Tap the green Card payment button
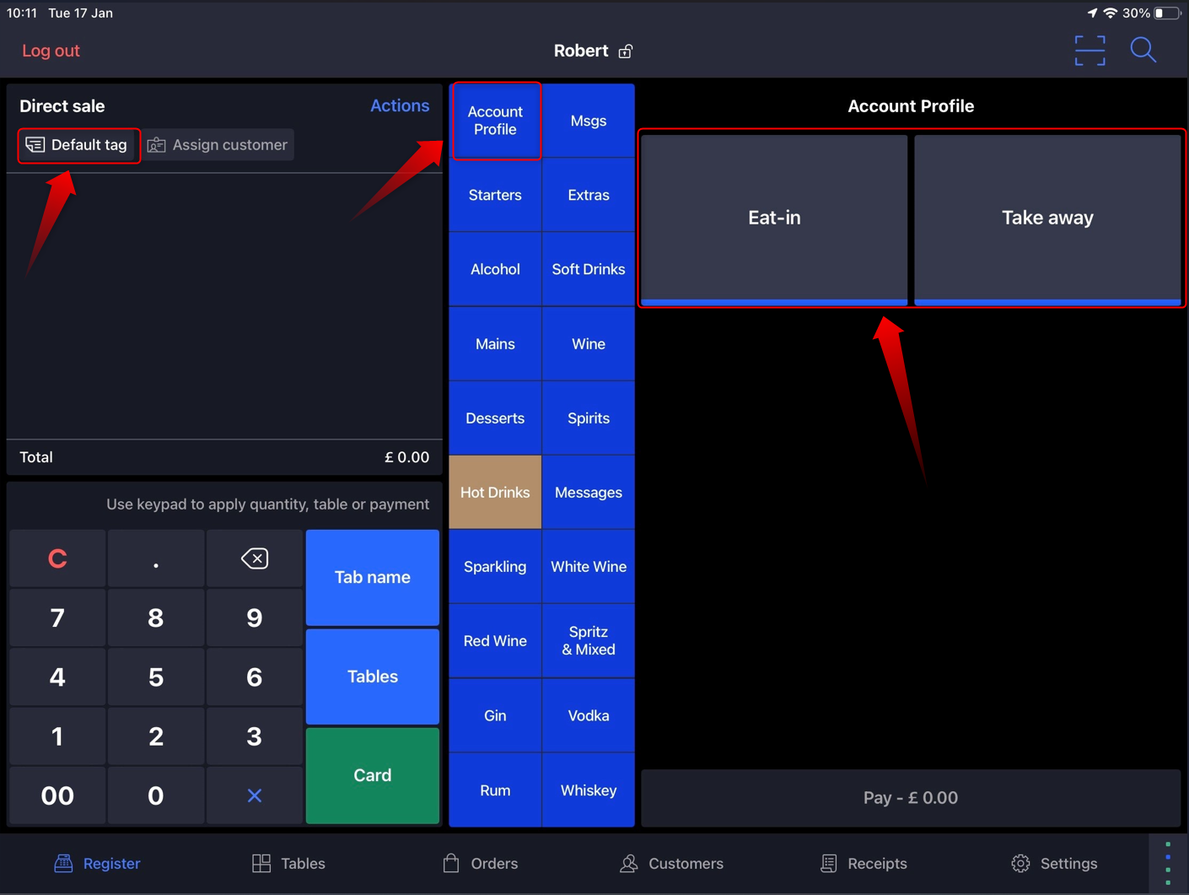Viewport: 1189px width, 895px height. tap(372, 775)
